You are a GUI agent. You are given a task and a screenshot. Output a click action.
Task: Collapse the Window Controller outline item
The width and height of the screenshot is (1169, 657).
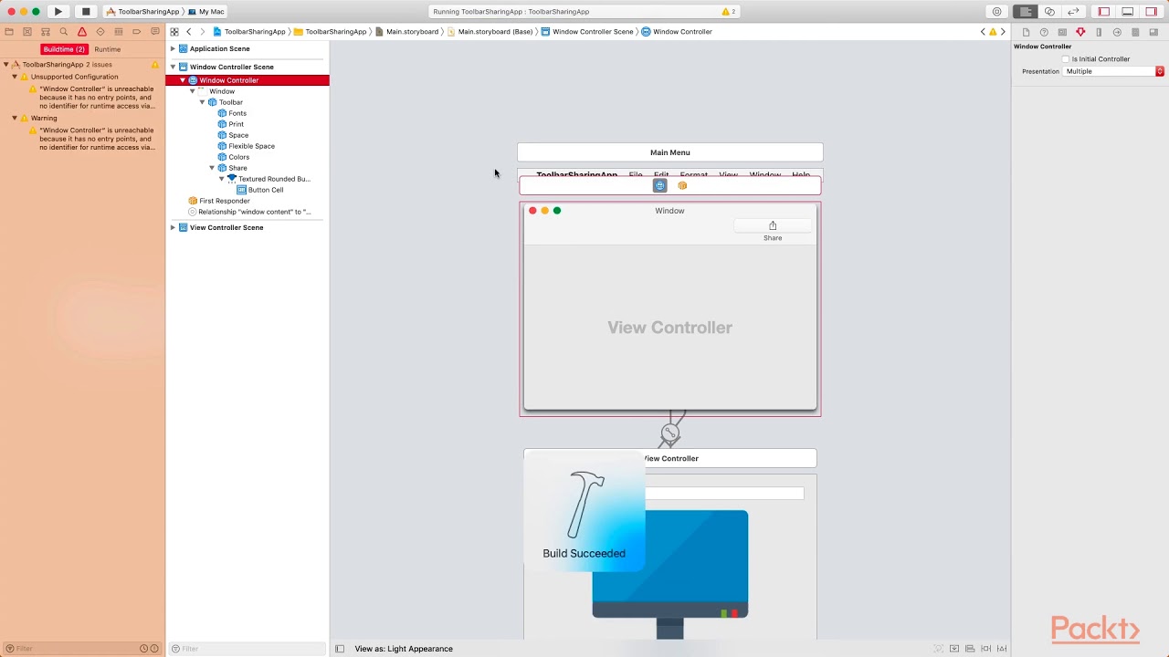tap(183, 80)
